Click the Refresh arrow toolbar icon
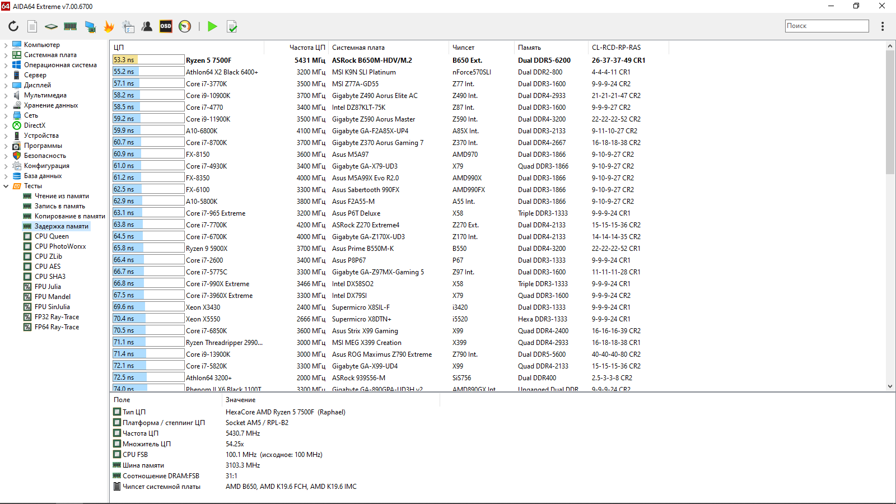The height and width of the screenshot is (504, 896). [13, 26]
